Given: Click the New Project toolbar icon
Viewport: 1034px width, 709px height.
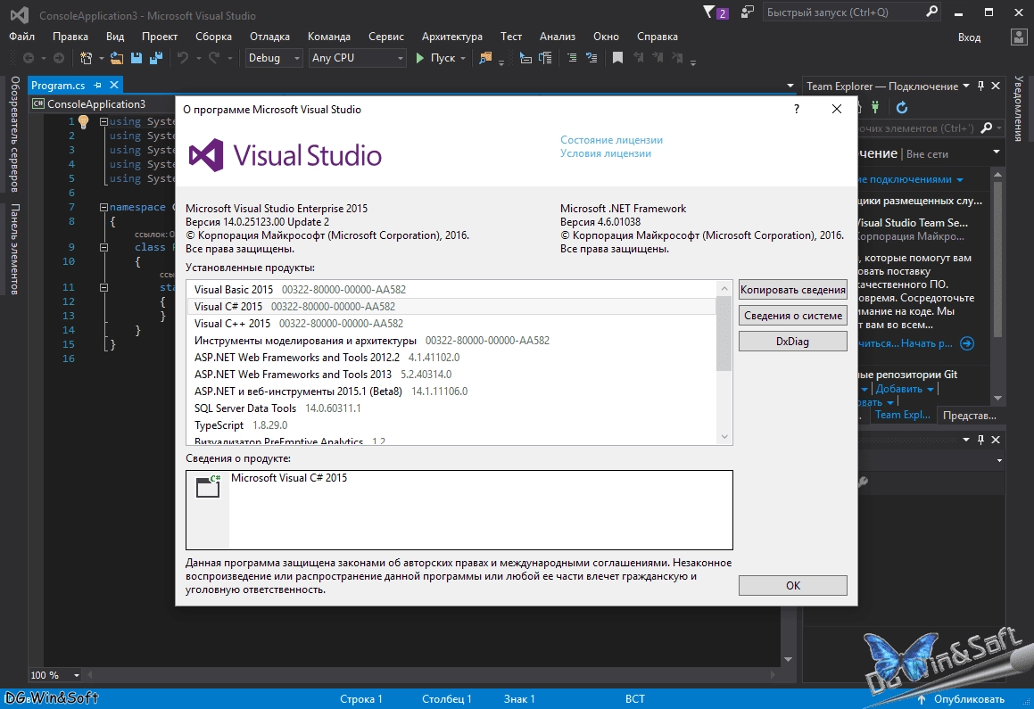Looking at the screenshot, I should click(86, 58).
